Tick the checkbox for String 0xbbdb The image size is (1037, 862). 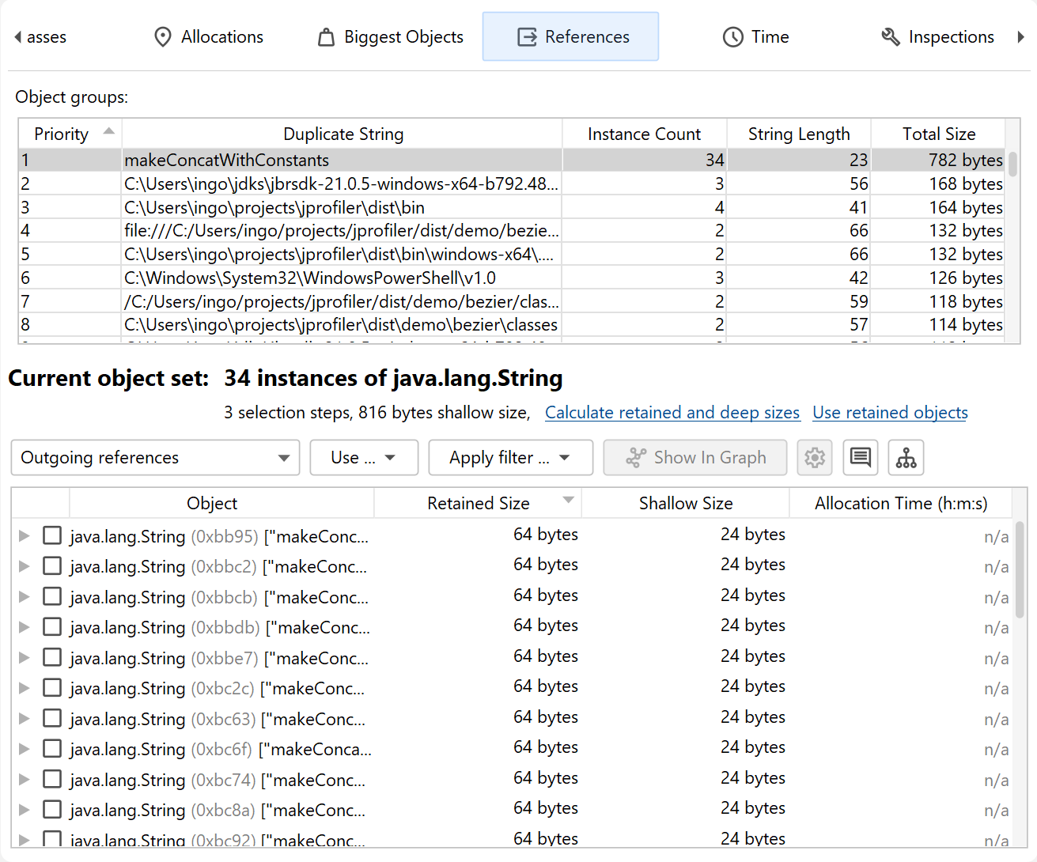(x=52, y=627)
